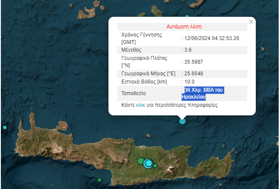Select the green marker off Crete's south coast

click(99, 180)
